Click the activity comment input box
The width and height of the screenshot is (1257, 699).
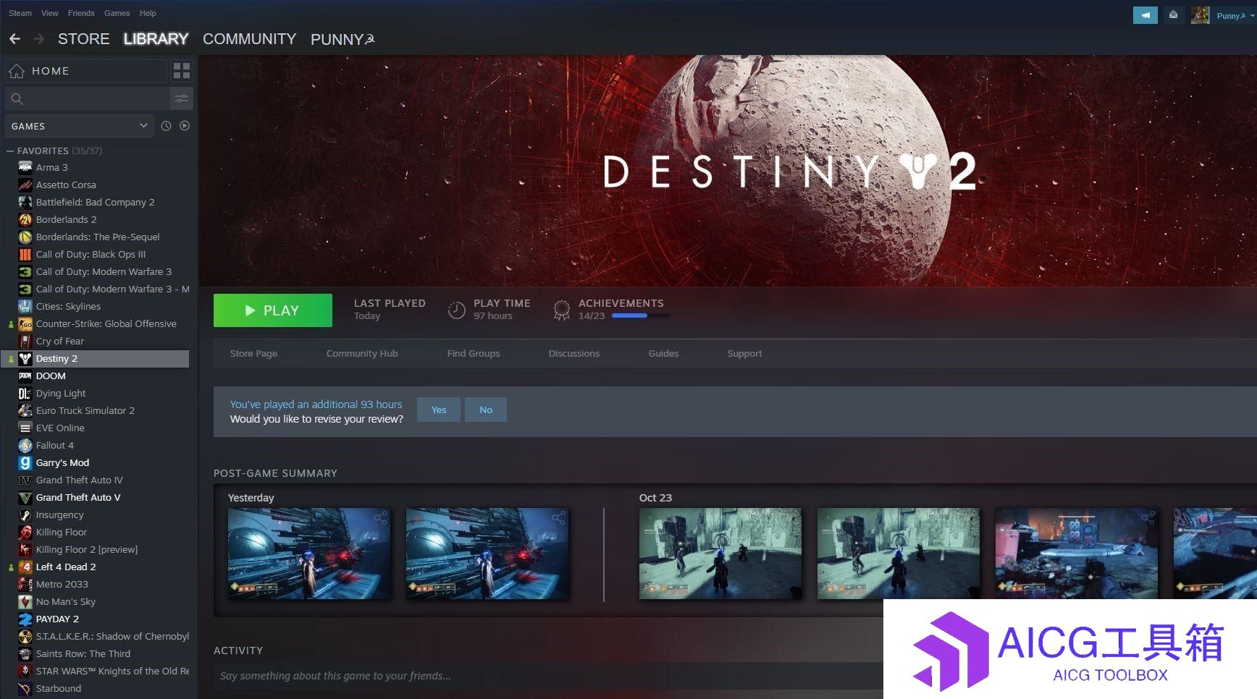(x=548, y=676)
